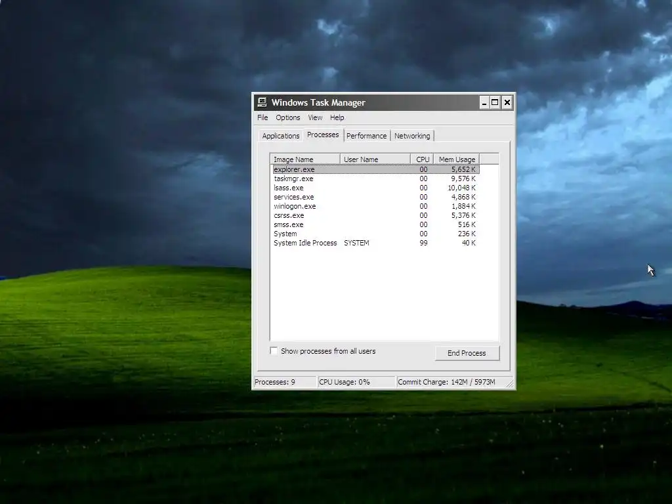Open the File menu

tap(262, 117)
